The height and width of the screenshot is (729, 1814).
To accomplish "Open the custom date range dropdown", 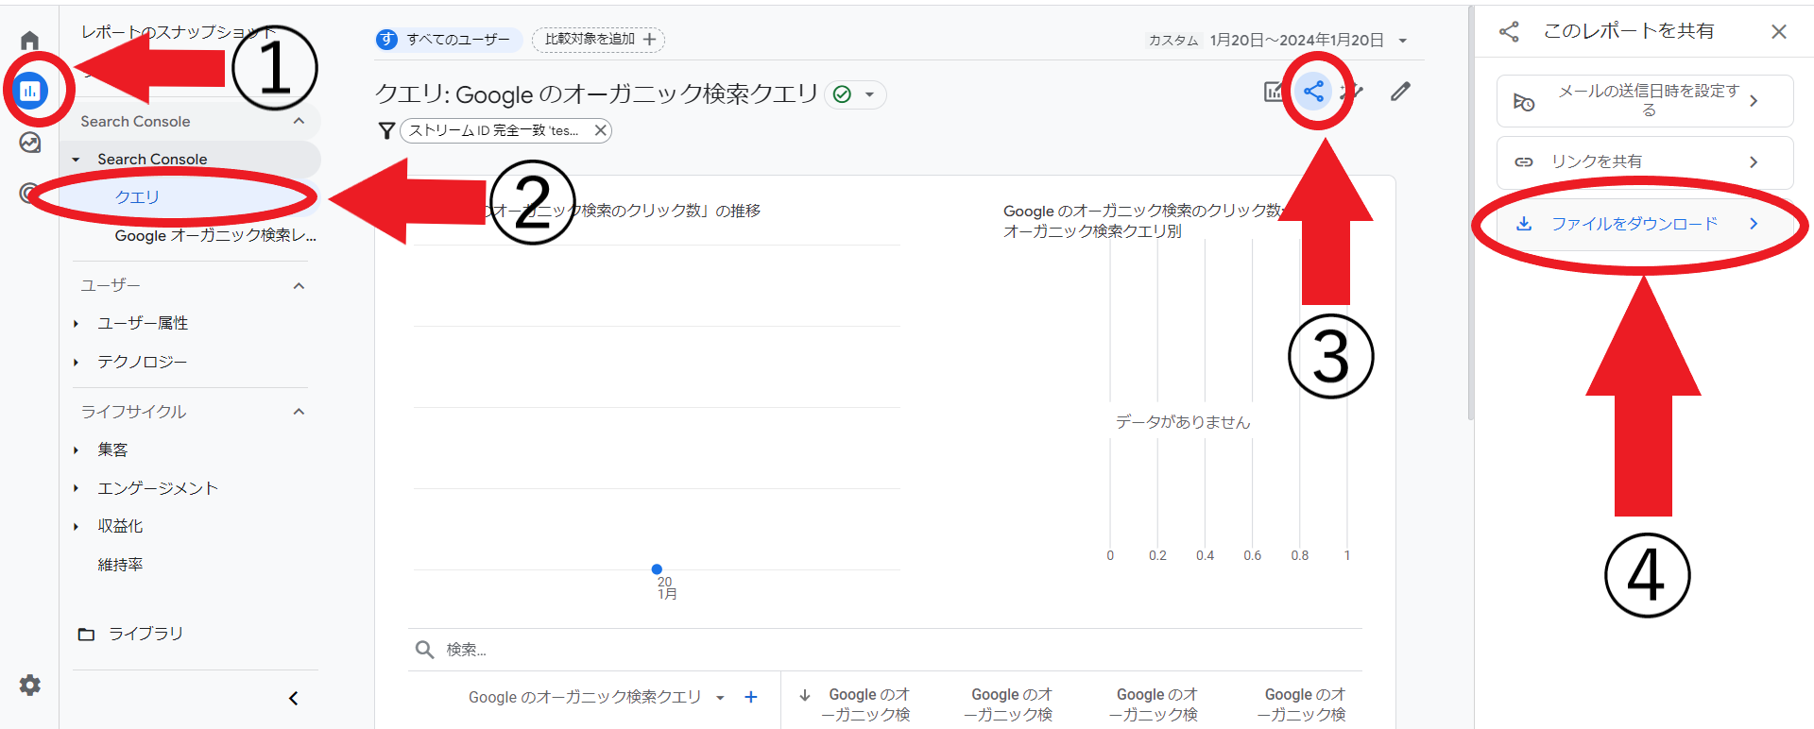I will tap(1403, 41).
